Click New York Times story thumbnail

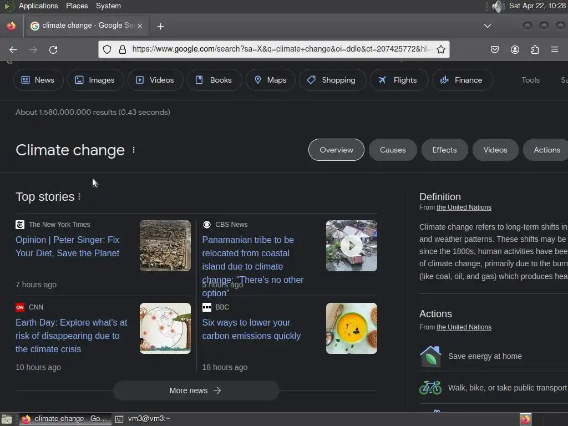165,246
